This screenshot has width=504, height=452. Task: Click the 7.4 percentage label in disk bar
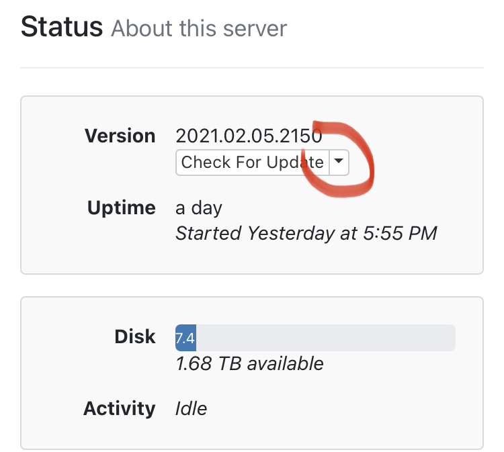(185, 337)
